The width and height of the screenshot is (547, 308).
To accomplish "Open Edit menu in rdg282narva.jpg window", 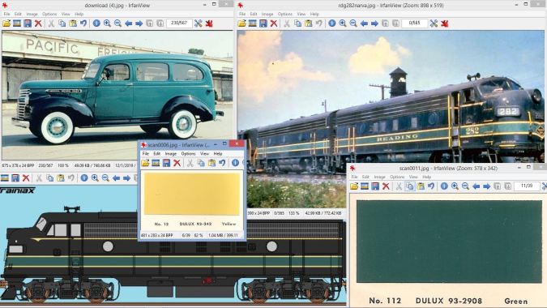I will 254,14.
